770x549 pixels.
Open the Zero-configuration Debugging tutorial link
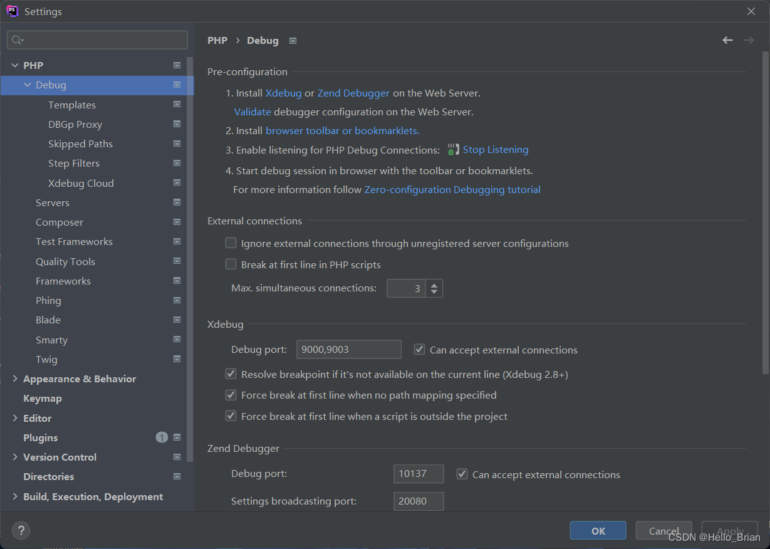452,189
